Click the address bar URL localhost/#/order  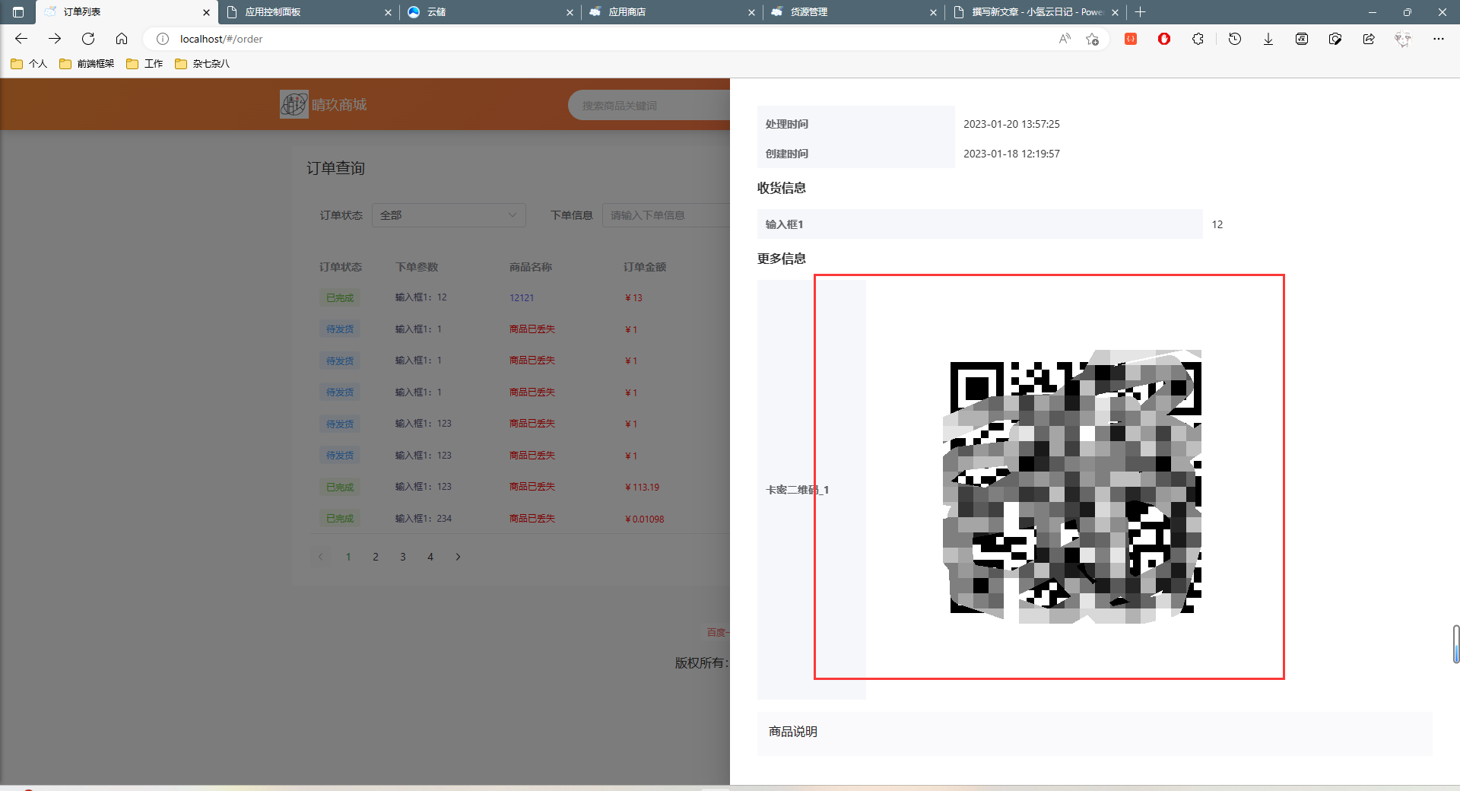221,39
